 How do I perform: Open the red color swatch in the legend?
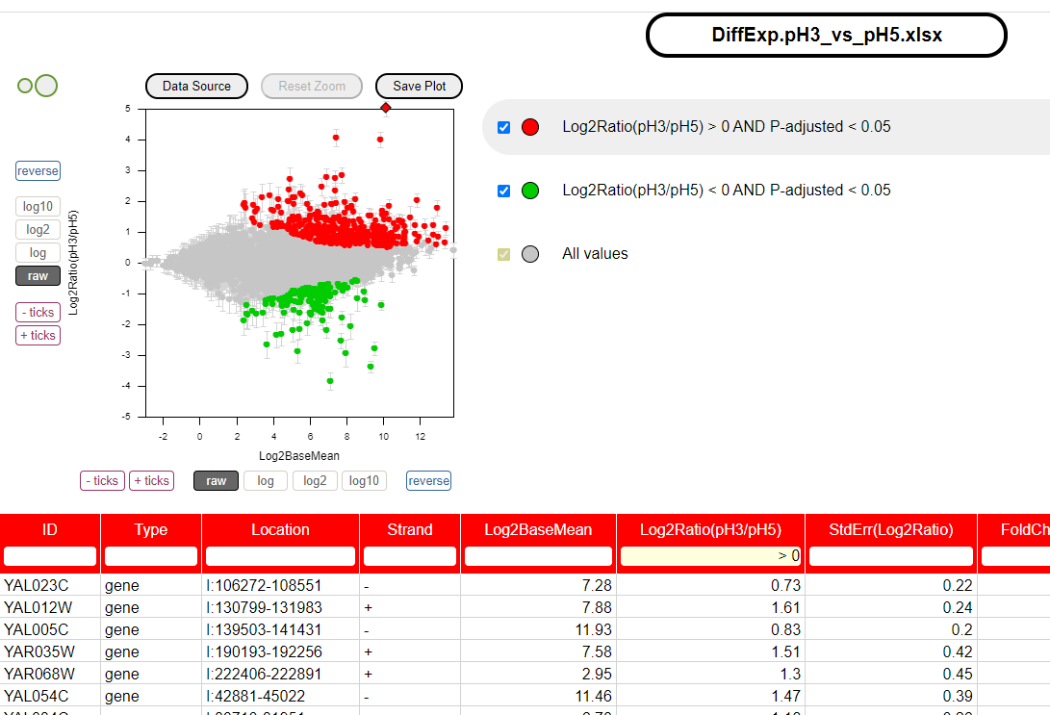[x=530, y=127]
